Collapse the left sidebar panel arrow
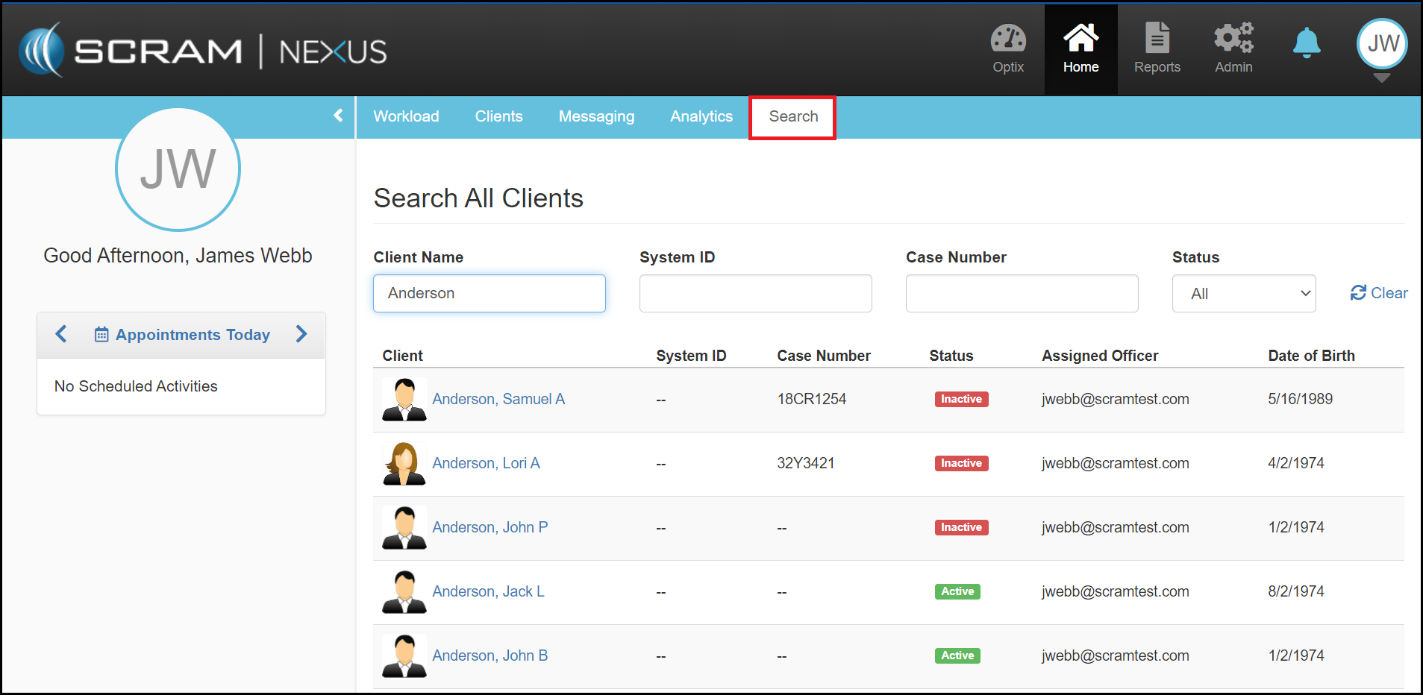 pos(338,116)
